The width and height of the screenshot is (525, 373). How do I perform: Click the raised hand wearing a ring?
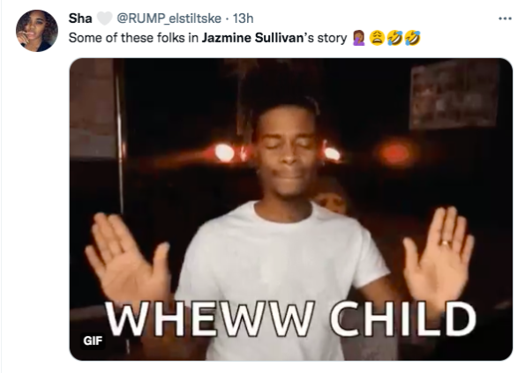point(439,253)
